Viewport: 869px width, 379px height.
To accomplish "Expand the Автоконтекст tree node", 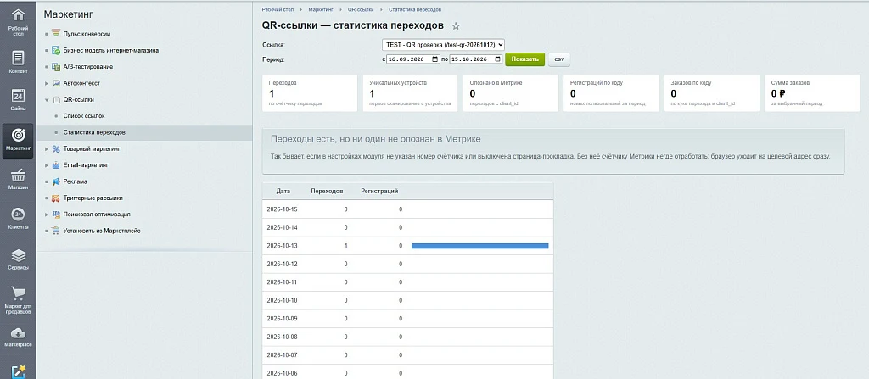I will click(x=47, y=83).
